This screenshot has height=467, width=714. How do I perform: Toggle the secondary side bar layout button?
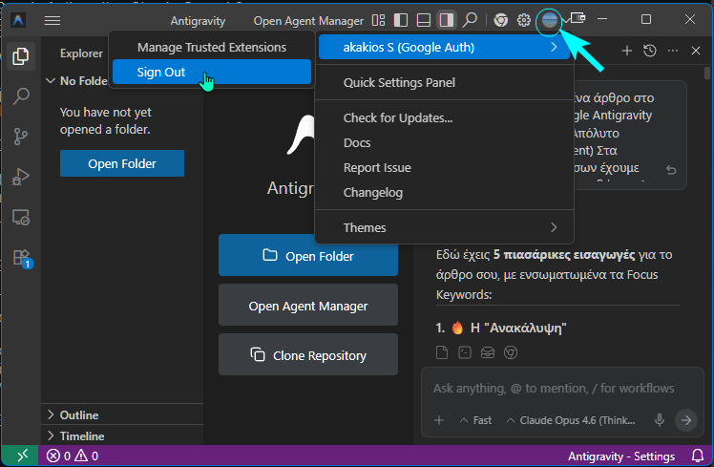click(x=446, y=20)
